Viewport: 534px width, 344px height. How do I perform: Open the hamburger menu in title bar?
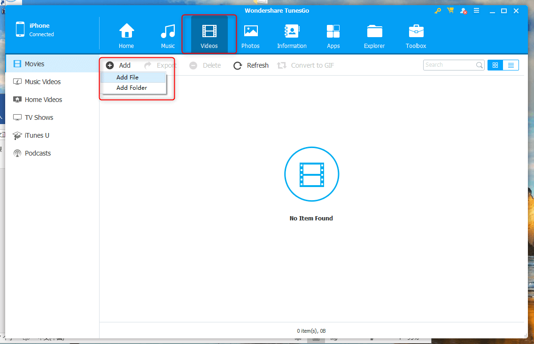click(476, 11)
